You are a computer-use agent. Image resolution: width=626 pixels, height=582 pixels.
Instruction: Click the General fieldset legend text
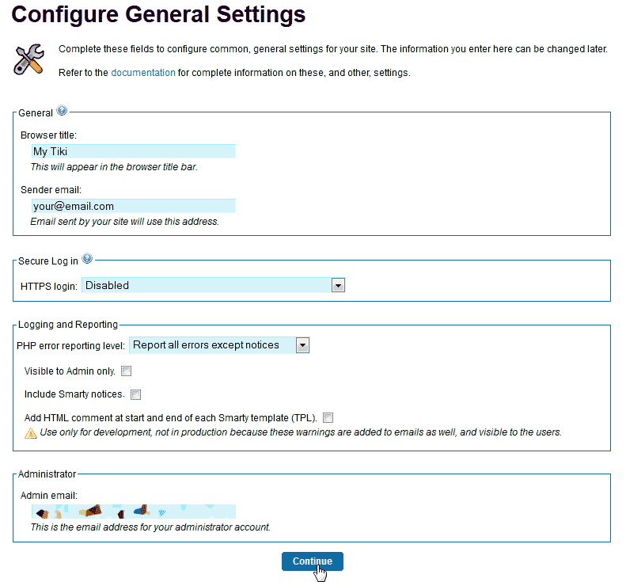35,113
